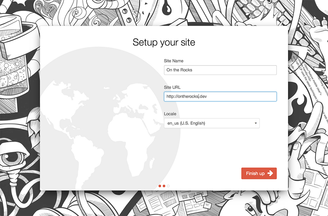Click the Site URL label
Viewport: 328px width, 216px height.
(172, 87)
